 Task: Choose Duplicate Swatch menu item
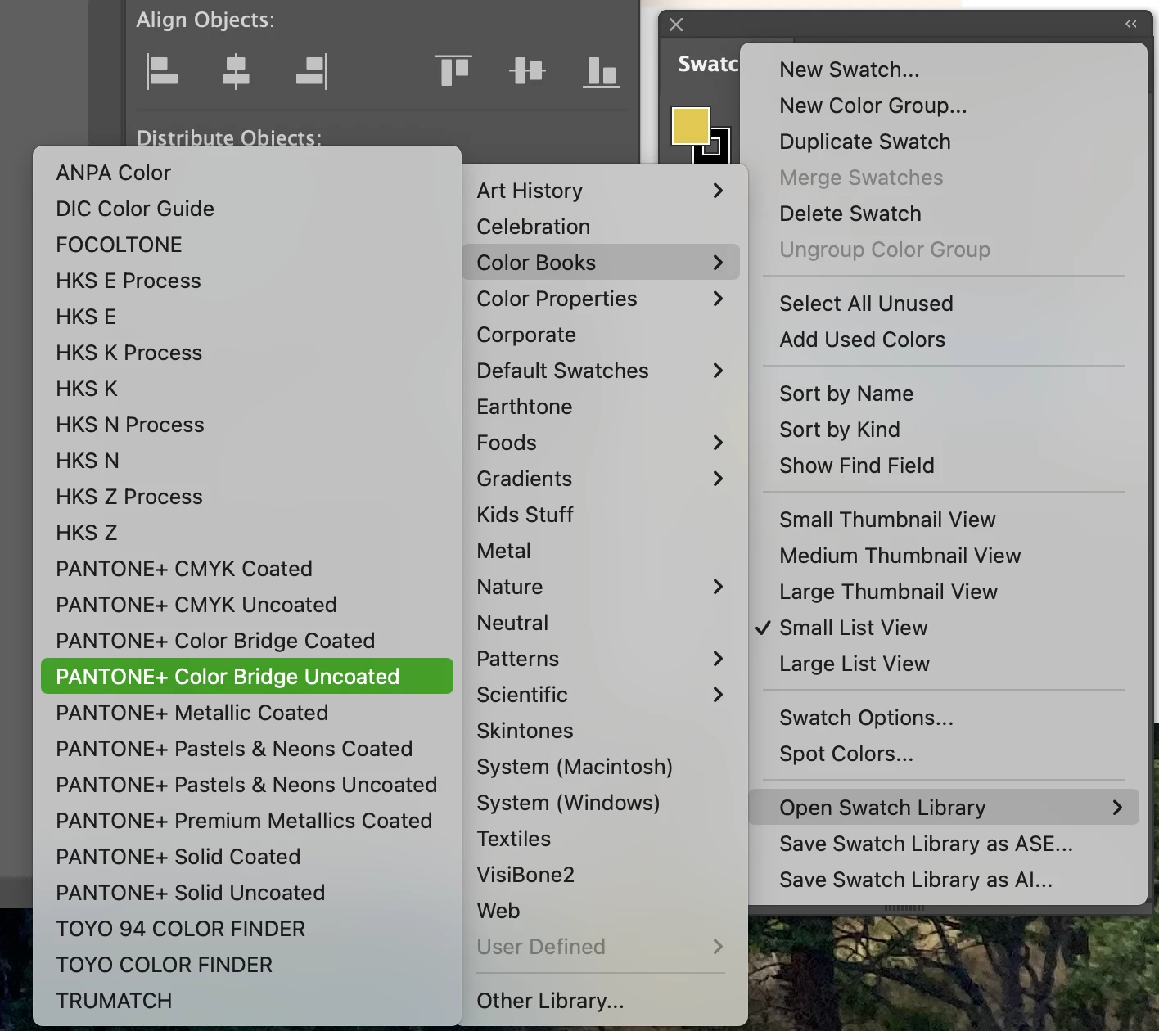pyautogui.click(x=944, y=142)
